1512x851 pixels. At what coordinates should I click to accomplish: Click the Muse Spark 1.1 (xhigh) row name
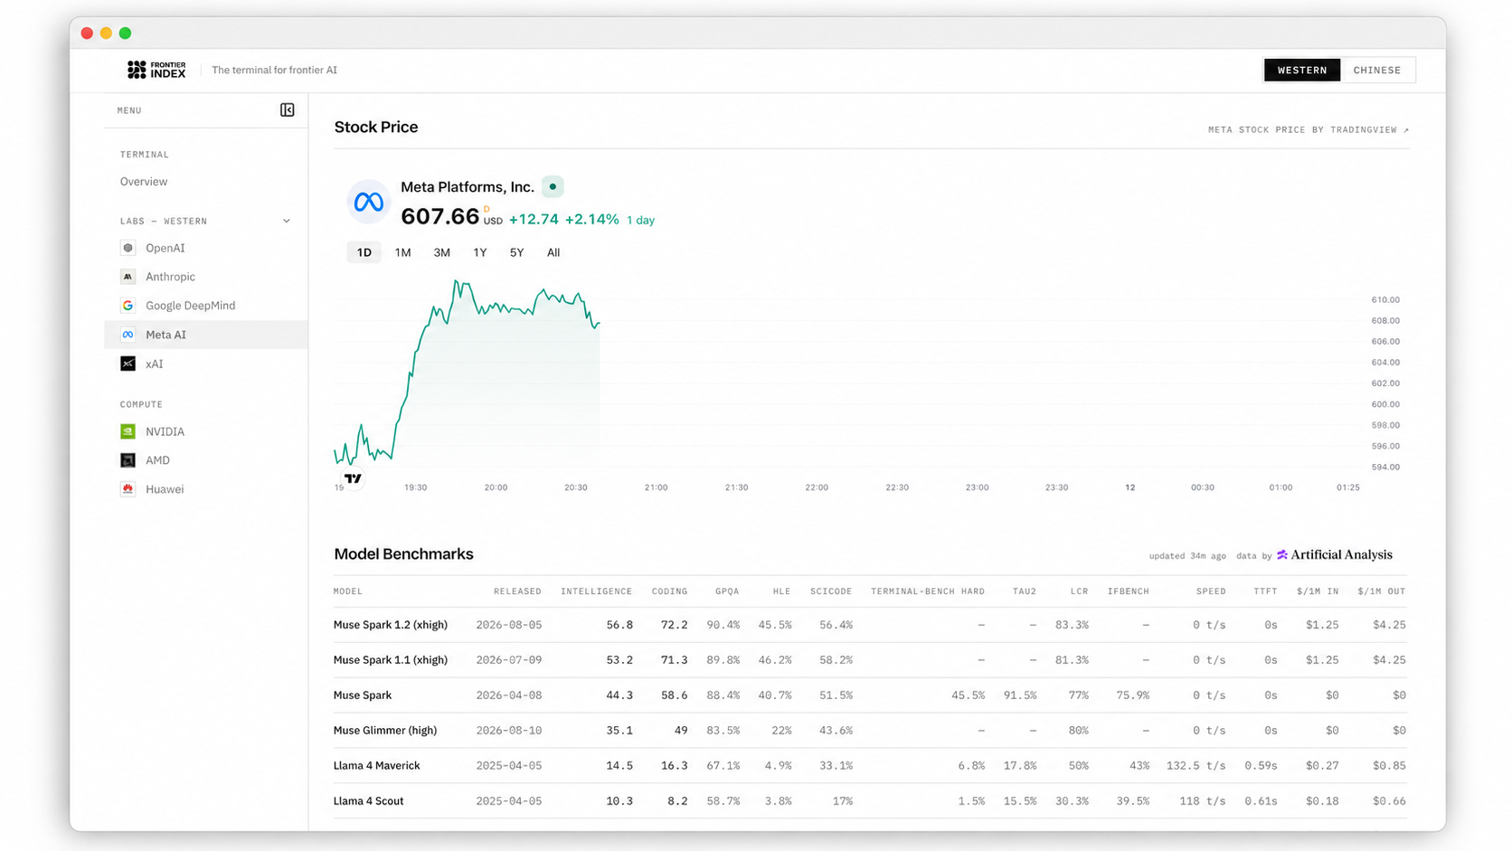(391, 660)
